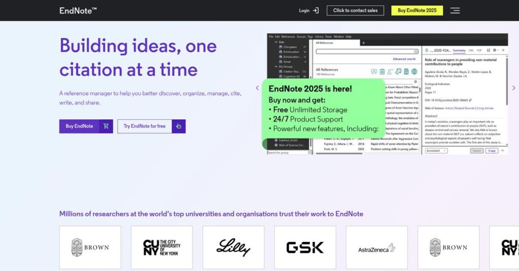519x271 pixels.
Task: Switch to the Summary tab
Action: [459, 50]
